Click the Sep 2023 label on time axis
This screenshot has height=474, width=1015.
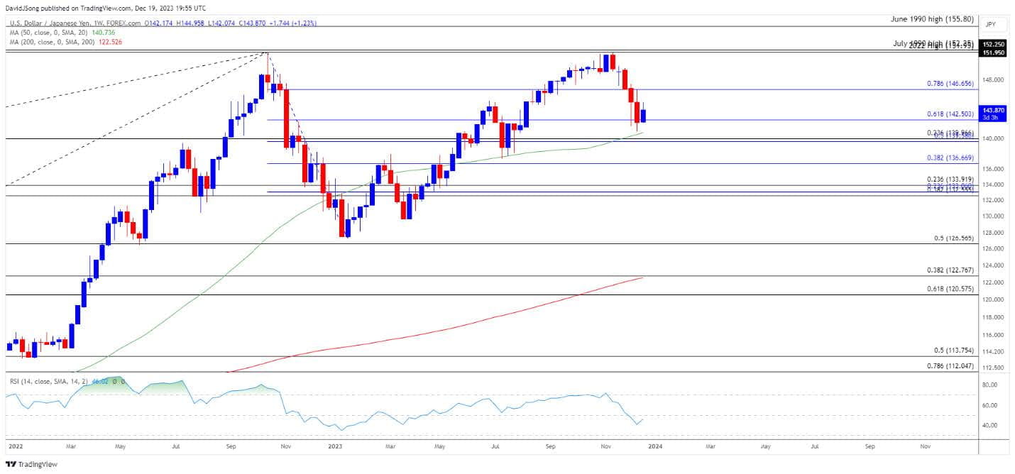550,448
